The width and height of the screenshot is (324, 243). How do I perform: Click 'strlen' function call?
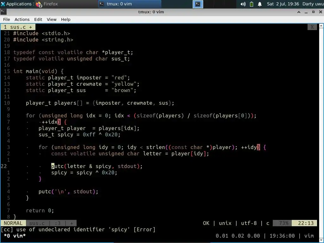[155, 147]
